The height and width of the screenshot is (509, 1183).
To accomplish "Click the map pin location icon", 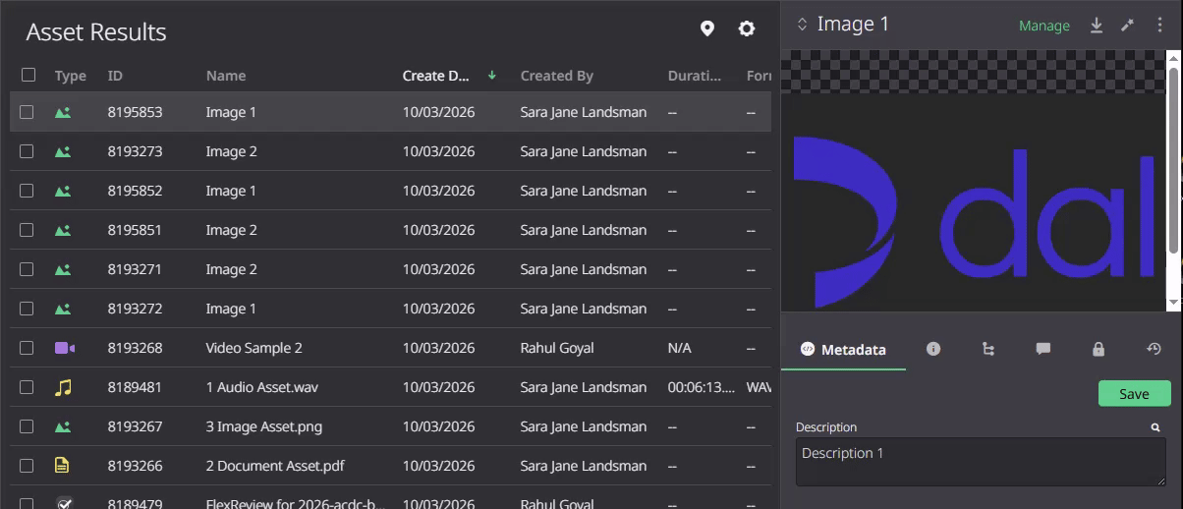I will 706,29.
